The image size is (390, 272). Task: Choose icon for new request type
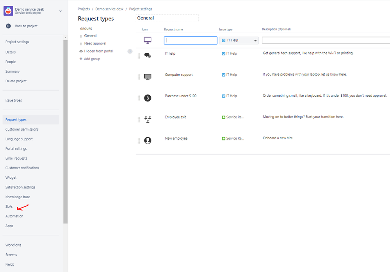(x=148, y=40)
